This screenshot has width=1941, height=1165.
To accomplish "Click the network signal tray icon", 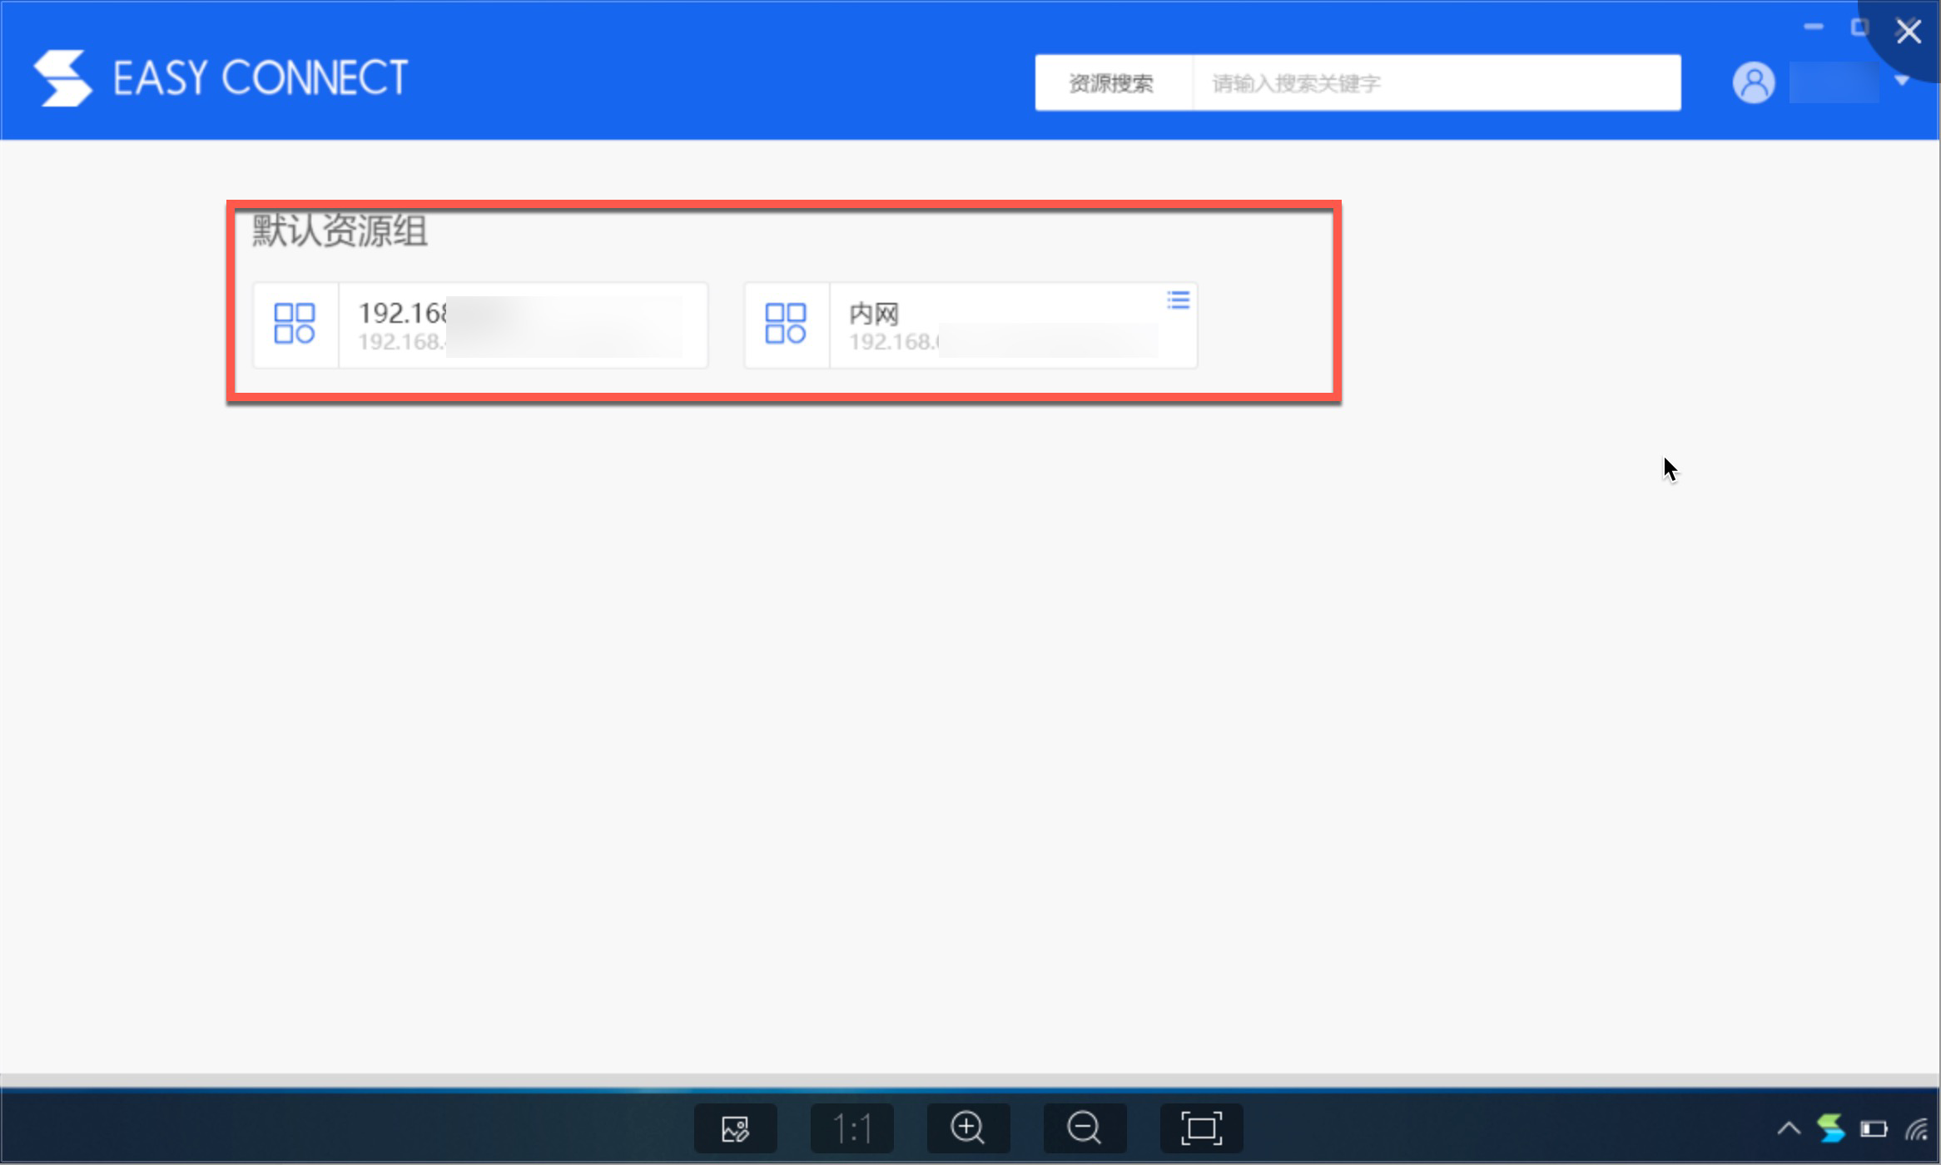I will coord(1917,1129).
